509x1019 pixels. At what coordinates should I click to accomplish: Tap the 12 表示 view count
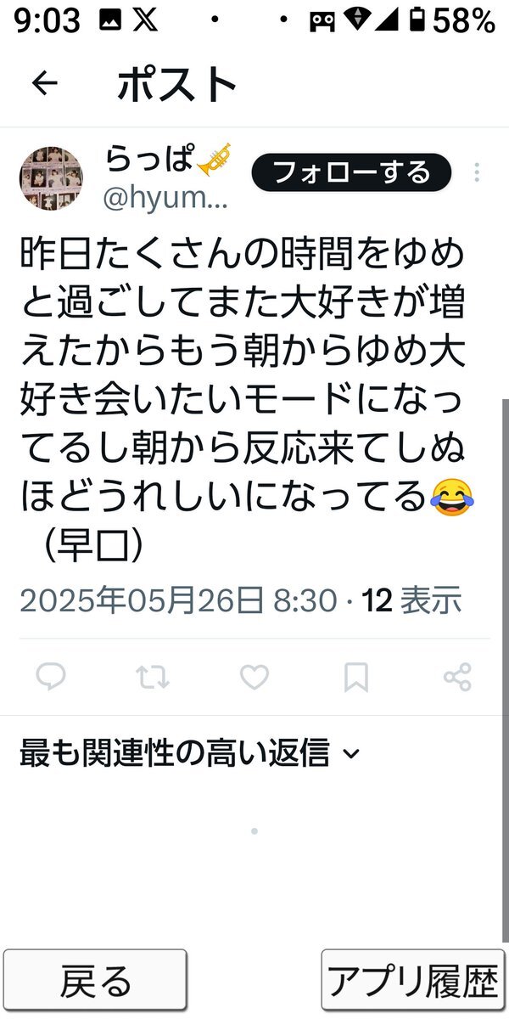(x=412, y=600)
